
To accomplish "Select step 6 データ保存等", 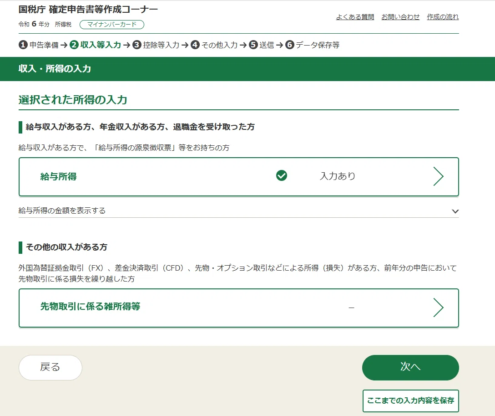I will tap(313, 45).
